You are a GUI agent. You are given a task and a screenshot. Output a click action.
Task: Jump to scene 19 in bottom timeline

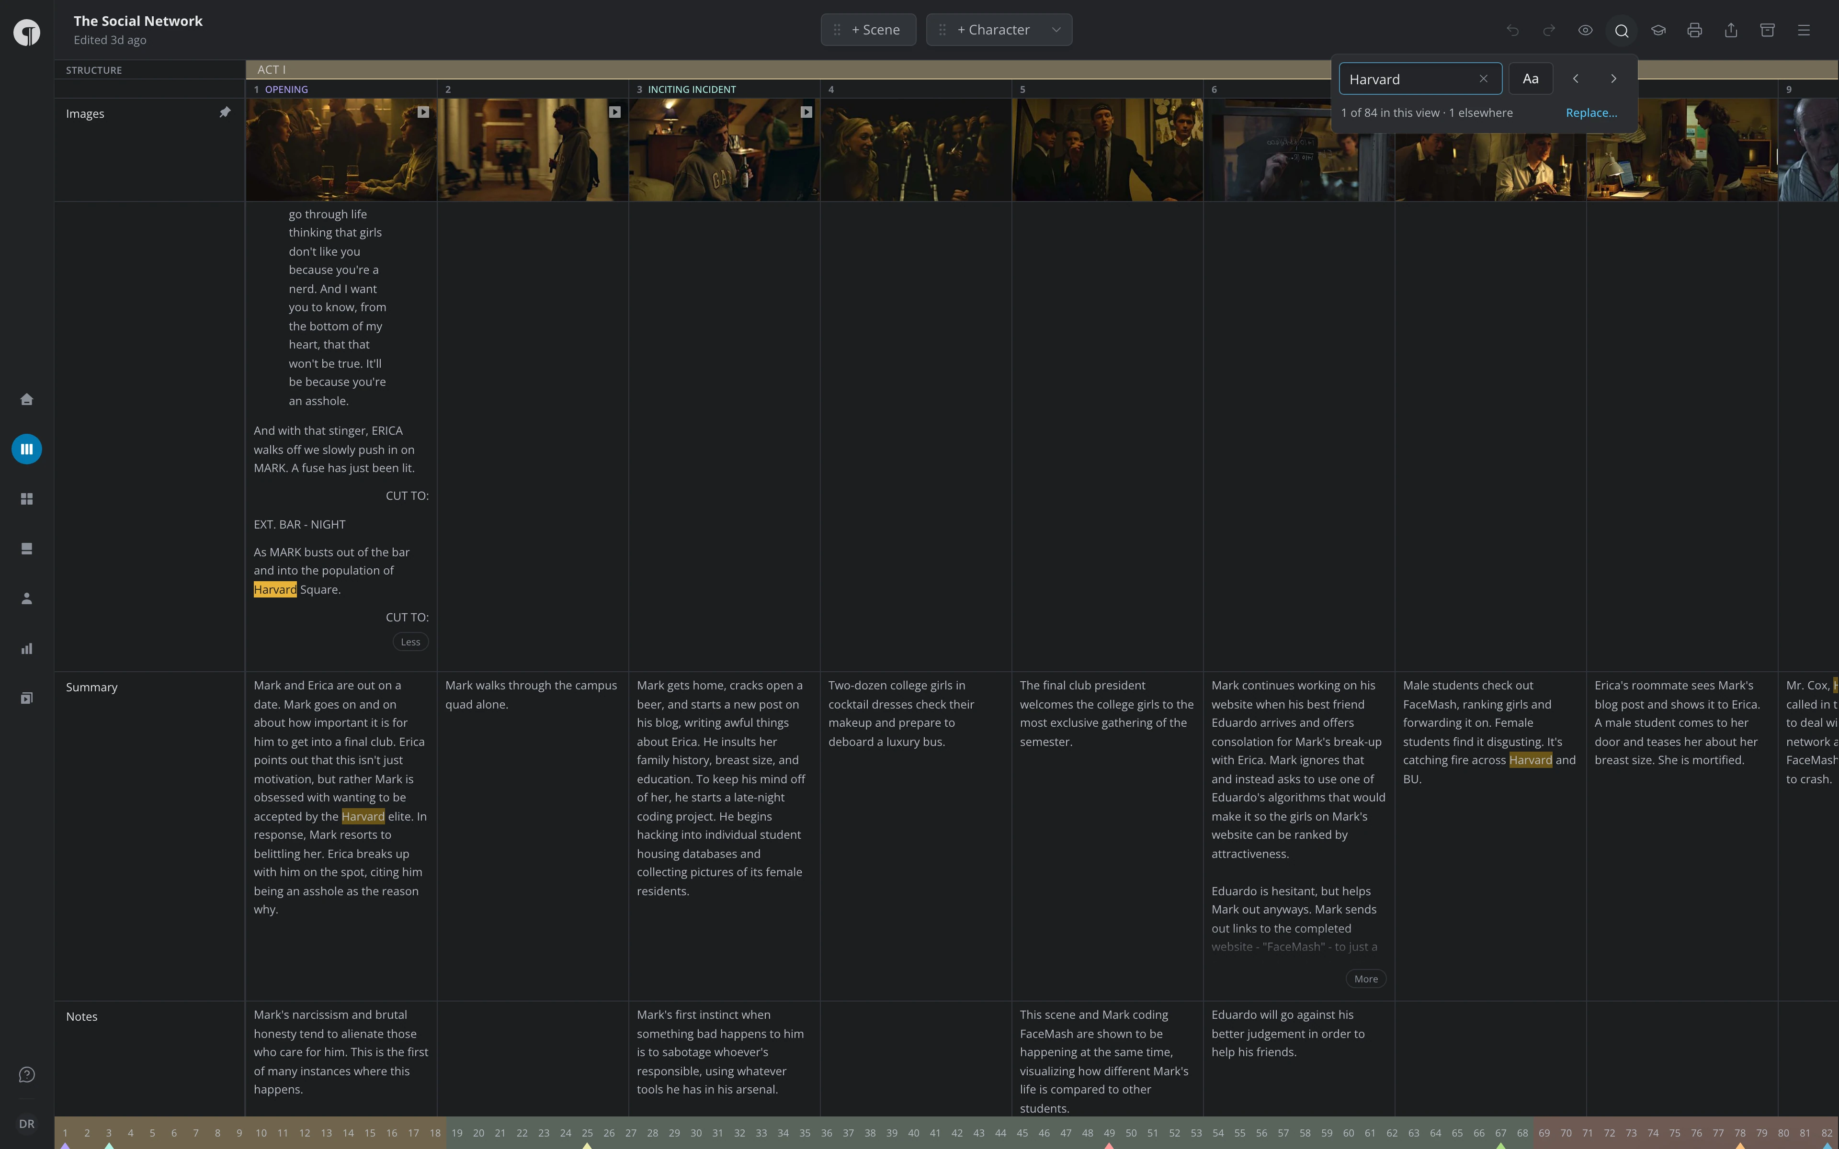point(457,1133)
